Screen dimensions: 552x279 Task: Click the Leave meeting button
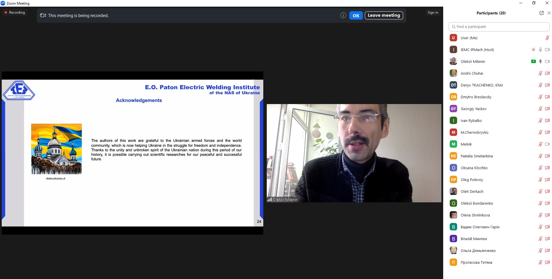point(384,15)
